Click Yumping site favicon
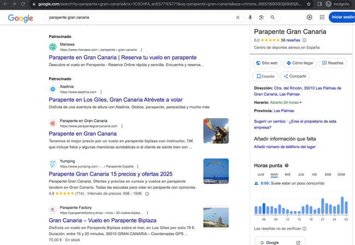The image size is (355, 245). tap(53, 164)
